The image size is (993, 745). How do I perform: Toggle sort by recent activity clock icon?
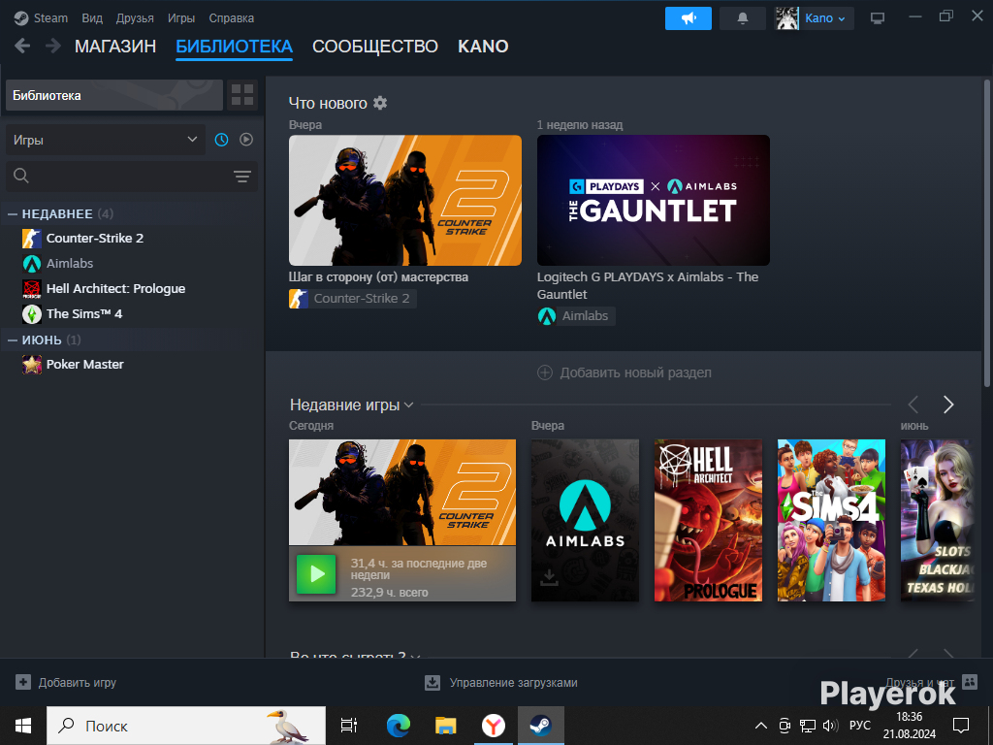[x=221, y=140]
